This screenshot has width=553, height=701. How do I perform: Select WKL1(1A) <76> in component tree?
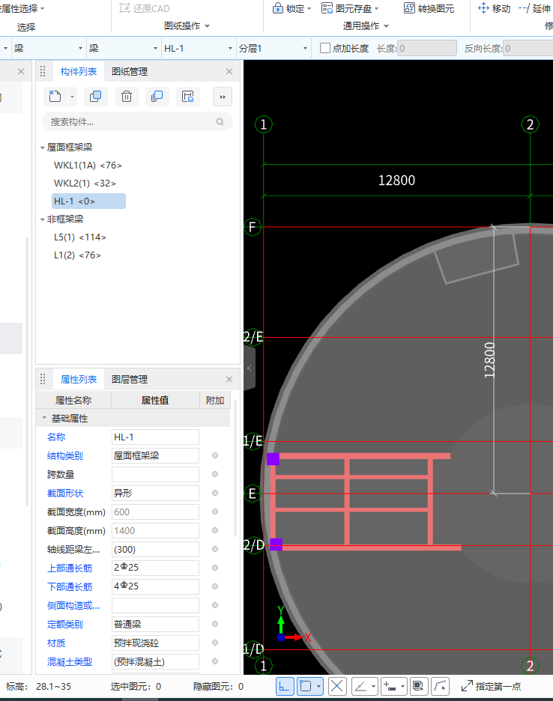coord(88,166)
